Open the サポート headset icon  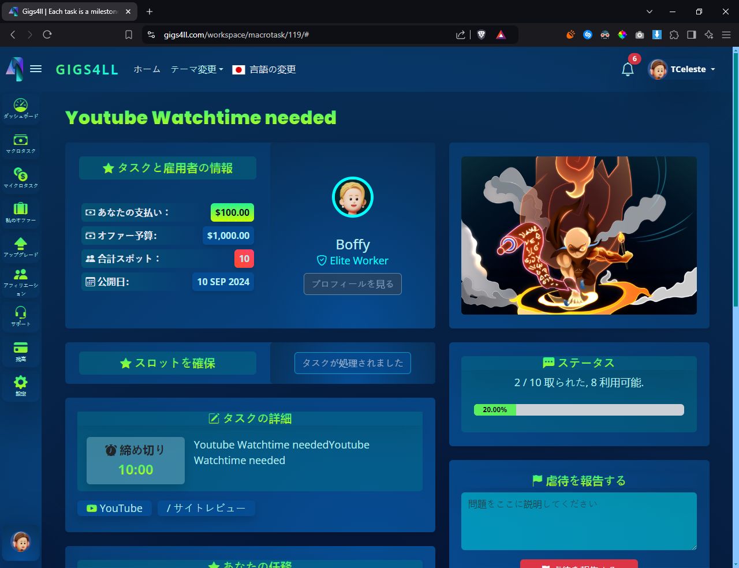21,316
